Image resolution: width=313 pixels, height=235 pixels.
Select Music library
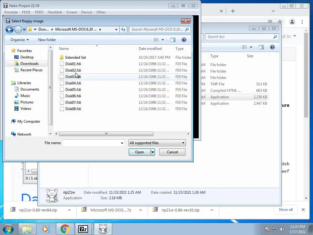coord(25,96)
